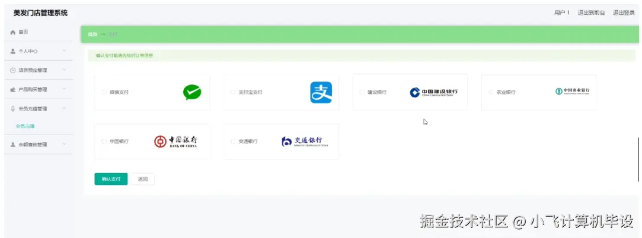Click the 微信支付 label text
Viewport: 642px width, 238px height.
[x=119, y=92]
